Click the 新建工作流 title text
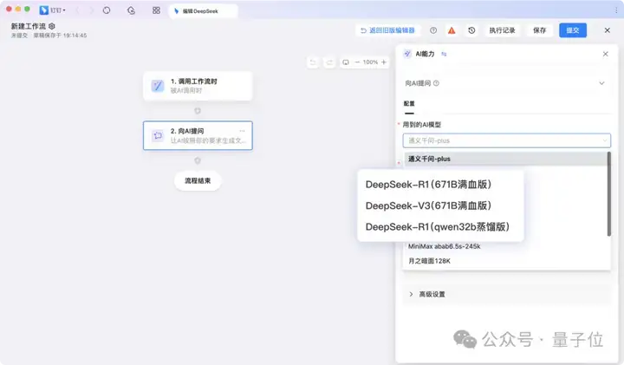The height and width of the screenshot is (365, 624). (29, 26)
